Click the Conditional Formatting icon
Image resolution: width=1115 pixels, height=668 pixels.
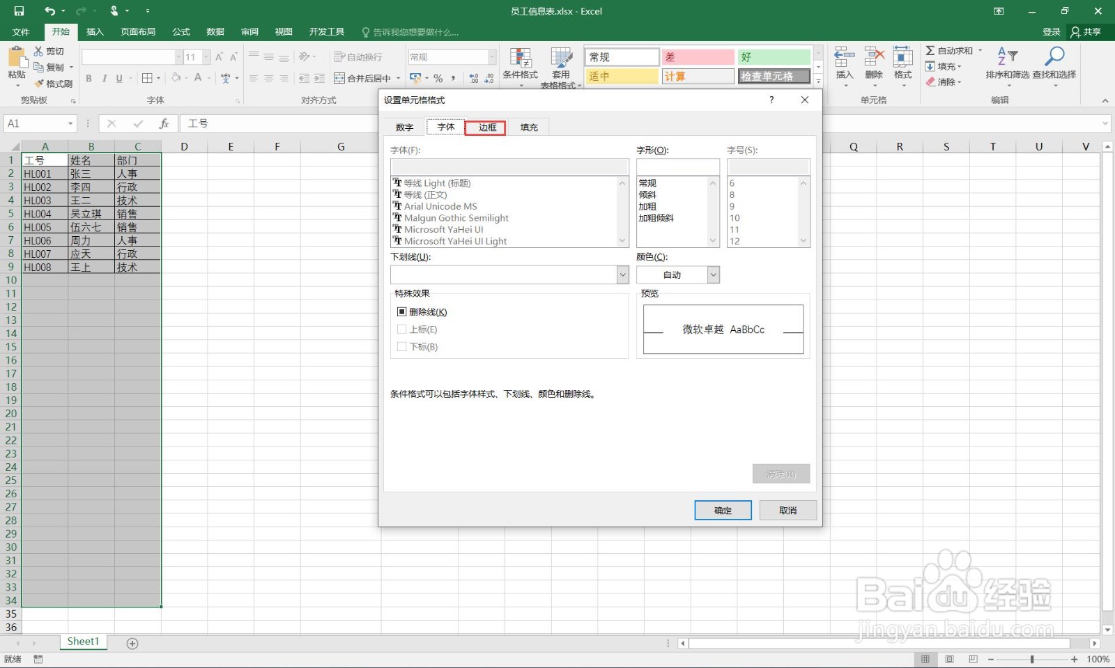[x=520, y=59]
